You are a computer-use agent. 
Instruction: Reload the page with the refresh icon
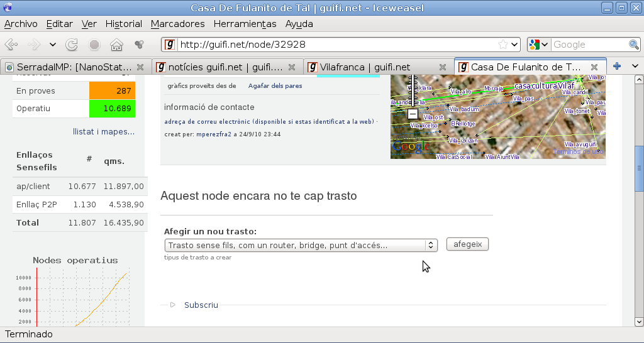(x=72, y=45)
